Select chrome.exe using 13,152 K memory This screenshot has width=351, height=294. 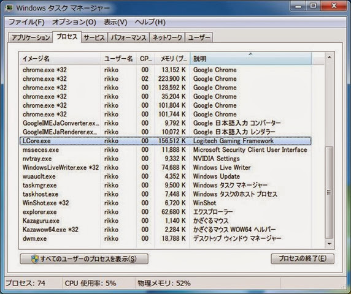[x=166, y=70]
